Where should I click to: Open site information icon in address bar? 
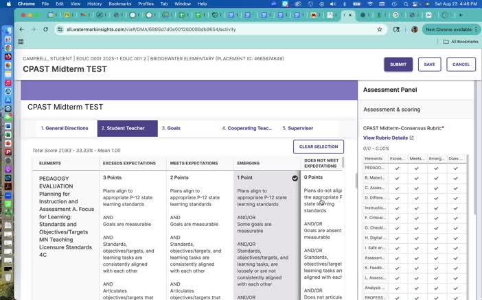point(60,29)
